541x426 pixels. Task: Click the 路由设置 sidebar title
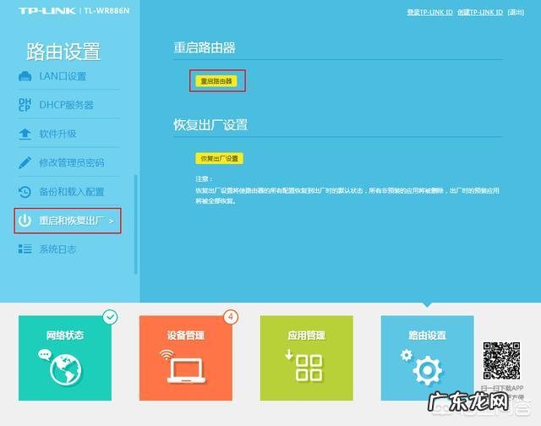pos(63,52)
